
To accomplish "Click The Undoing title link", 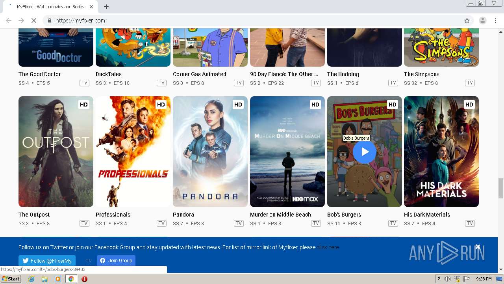I will (343, 74).
